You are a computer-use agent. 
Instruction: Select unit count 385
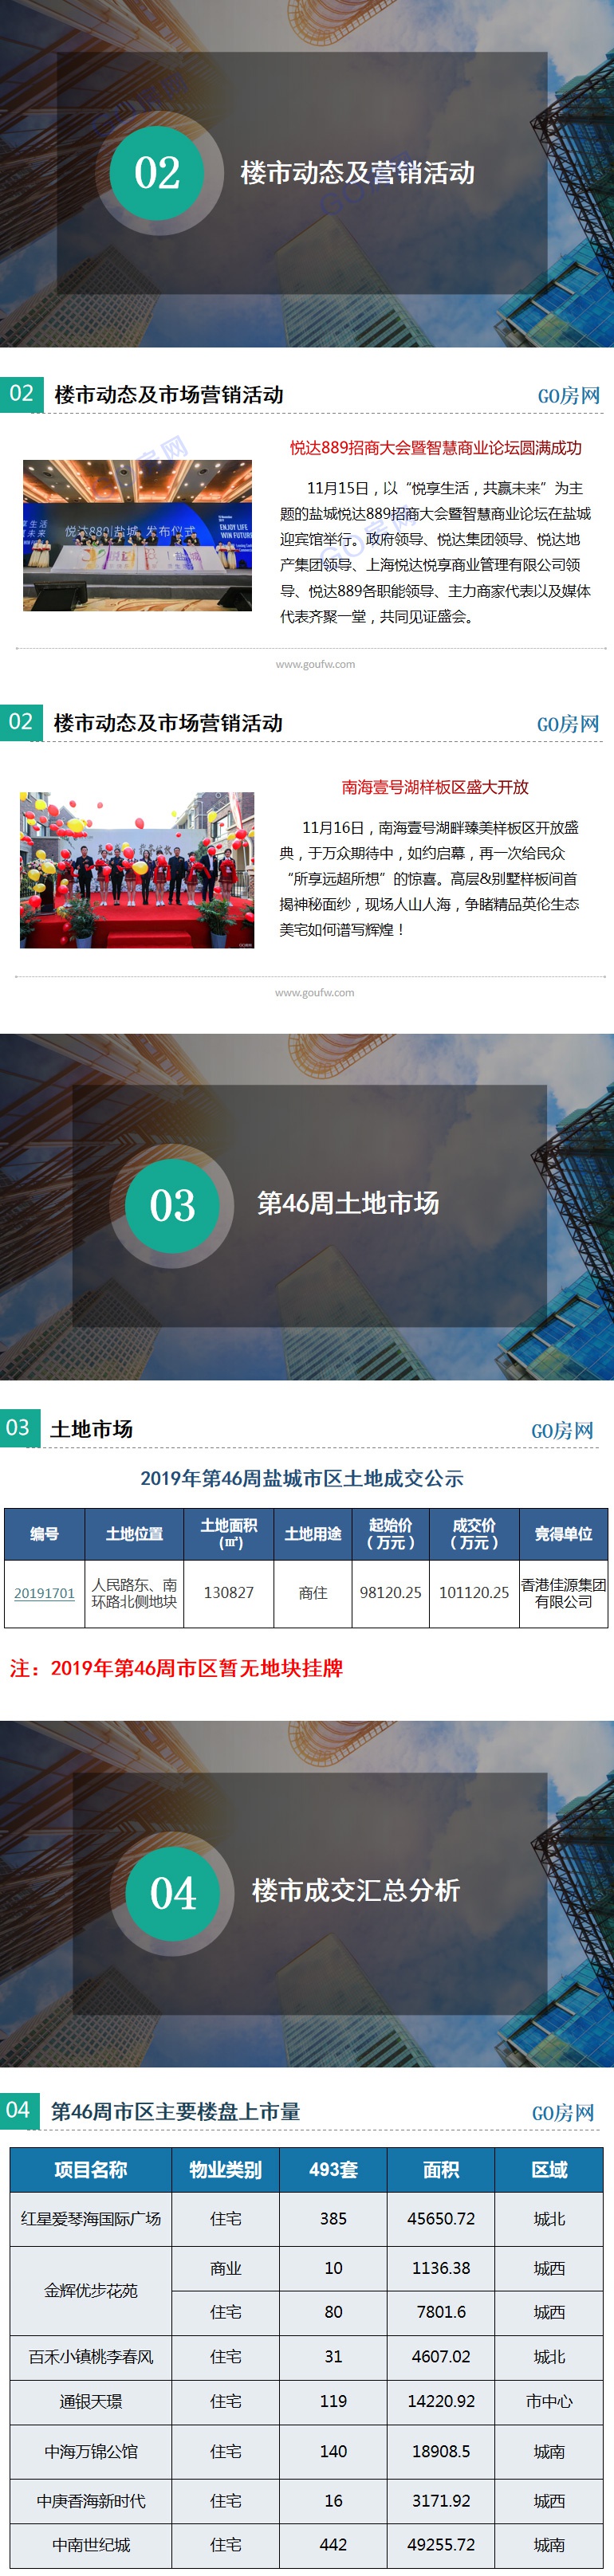[333, 2219]
